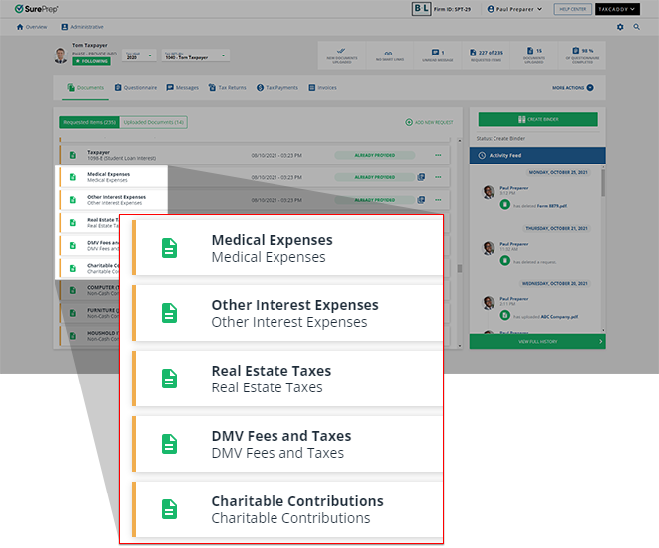659x548 pixels.
Task: Open the three-dot menu for the Taxpayer 1098-E row
Action: tap(438, 156)
